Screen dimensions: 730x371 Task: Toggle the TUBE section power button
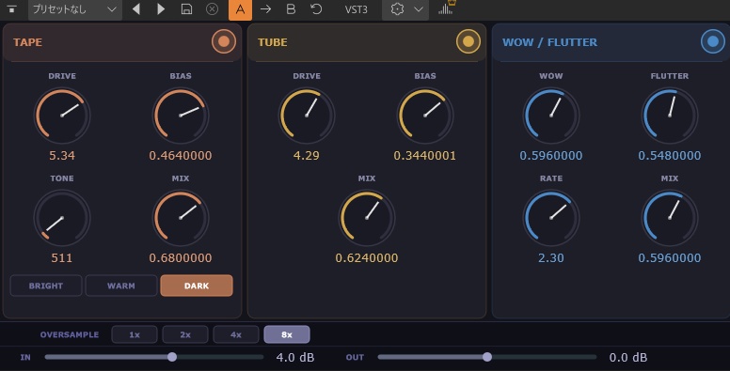(x=468, y=42)
